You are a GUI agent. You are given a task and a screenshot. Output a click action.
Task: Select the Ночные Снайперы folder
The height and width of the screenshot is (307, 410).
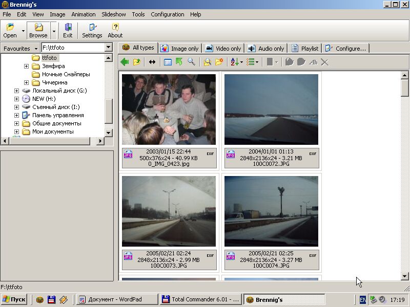click(x=66, y=74)
